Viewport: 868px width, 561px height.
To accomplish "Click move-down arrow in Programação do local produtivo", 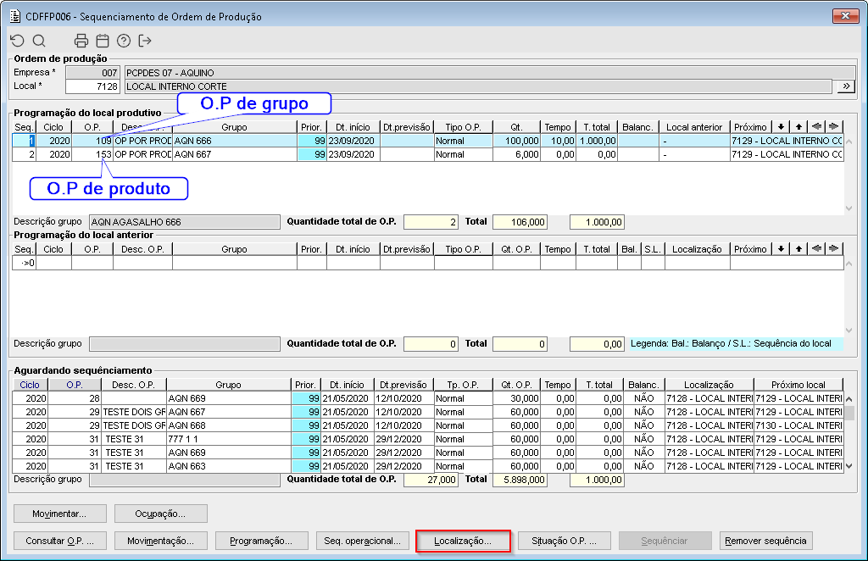I will 781,127.
